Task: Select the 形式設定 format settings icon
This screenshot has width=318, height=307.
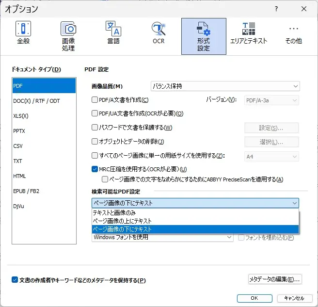Action: [x=204, y=36]
